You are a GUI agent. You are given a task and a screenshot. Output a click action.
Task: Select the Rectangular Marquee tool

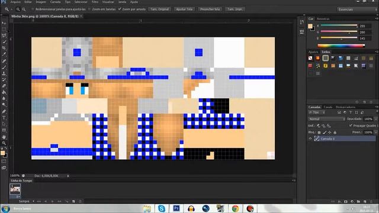pyautogui.click(x=4, y=29)
